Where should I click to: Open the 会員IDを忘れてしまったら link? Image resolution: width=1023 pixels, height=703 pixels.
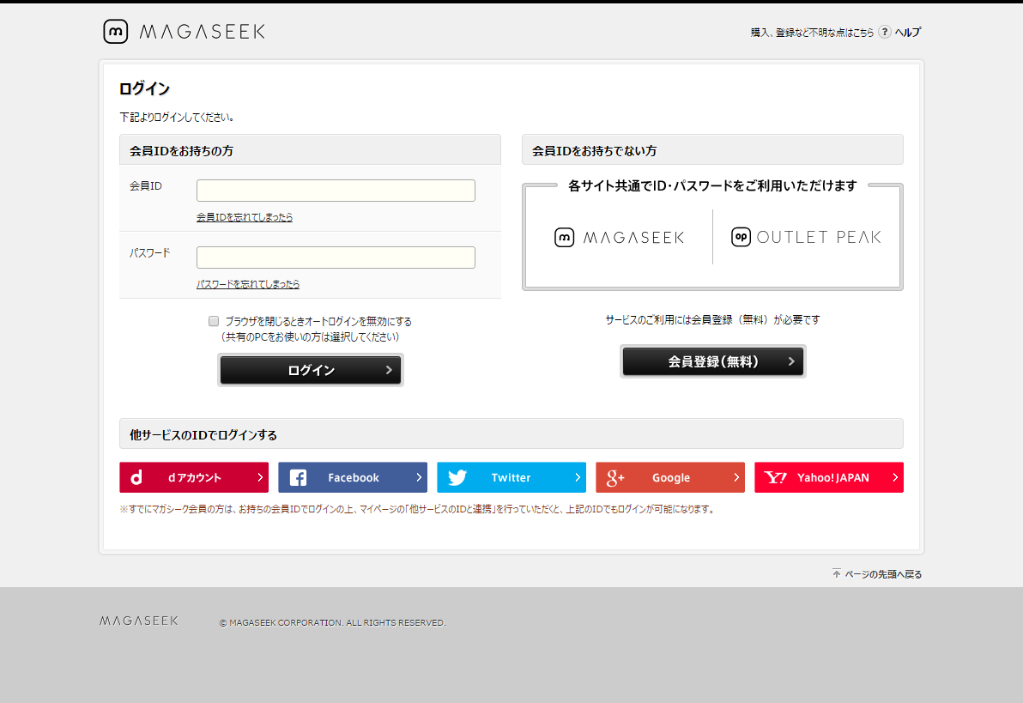point(245,217)
